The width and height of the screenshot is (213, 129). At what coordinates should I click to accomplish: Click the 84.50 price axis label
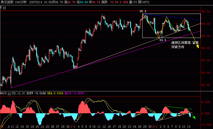tap(206, 36)
